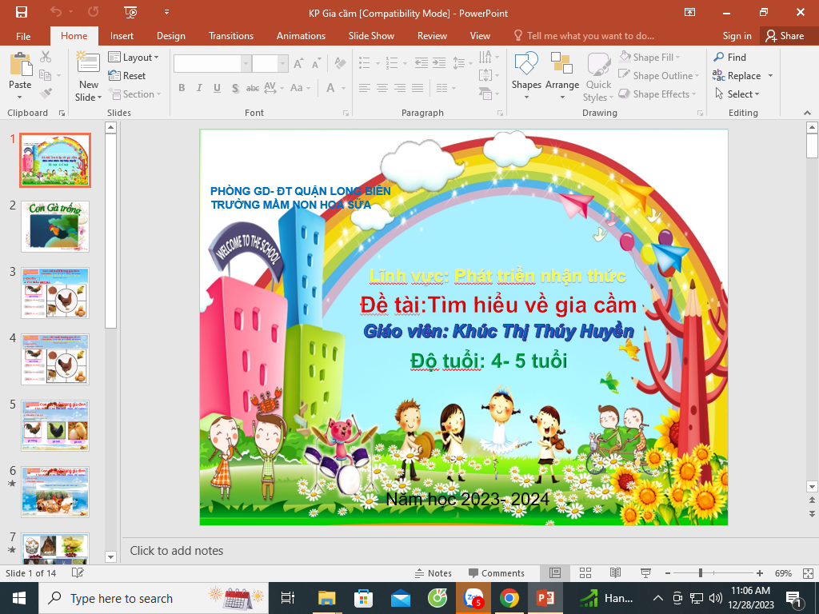This screenshot has width=819, height=614.
Task: Open Slide Sorter view from status bar
Action: pyautogui.click(x=585, y=573)
